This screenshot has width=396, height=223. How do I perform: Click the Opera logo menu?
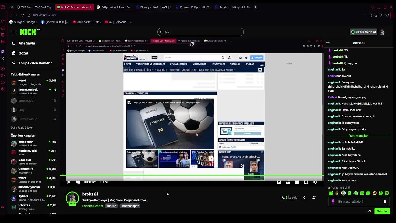pyautogui.click(x=3, y=7)
